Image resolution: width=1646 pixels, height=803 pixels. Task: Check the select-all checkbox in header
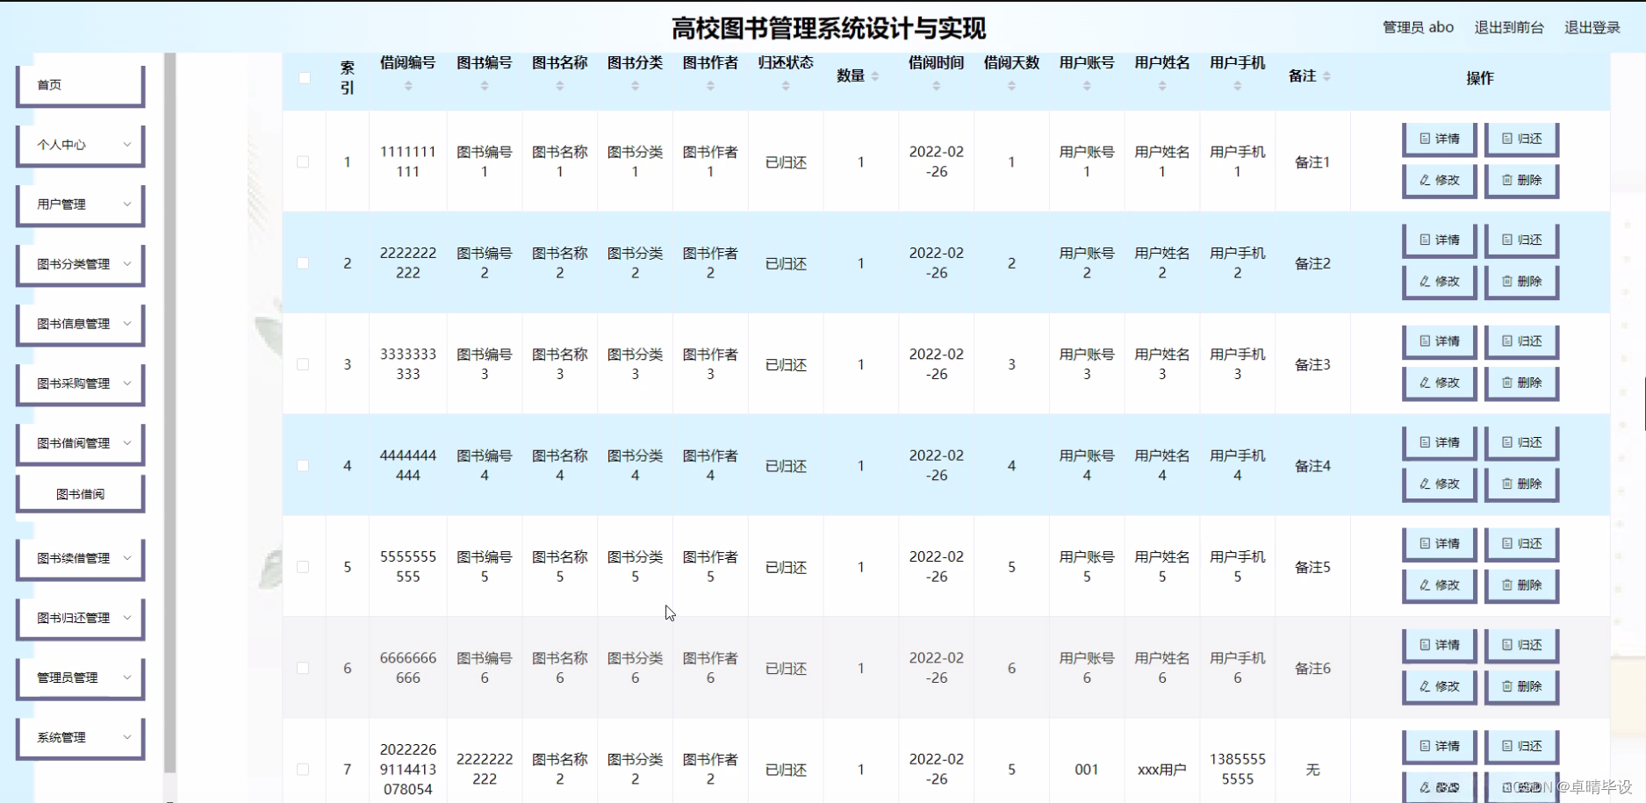pos(305,78)
